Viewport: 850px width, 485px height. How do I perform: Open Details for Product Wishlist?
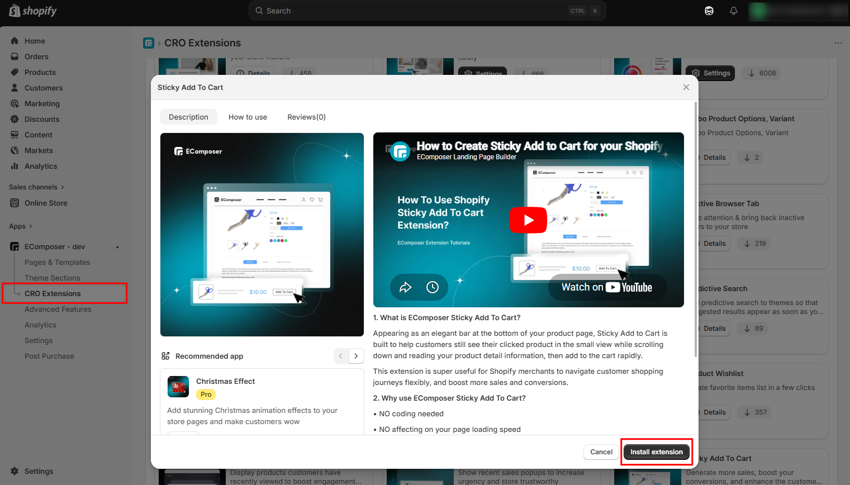[714, 412]
